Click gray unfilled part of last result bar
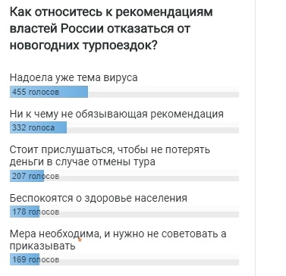The height and width of the screenshot is (276, 286). tap(139, 259)
